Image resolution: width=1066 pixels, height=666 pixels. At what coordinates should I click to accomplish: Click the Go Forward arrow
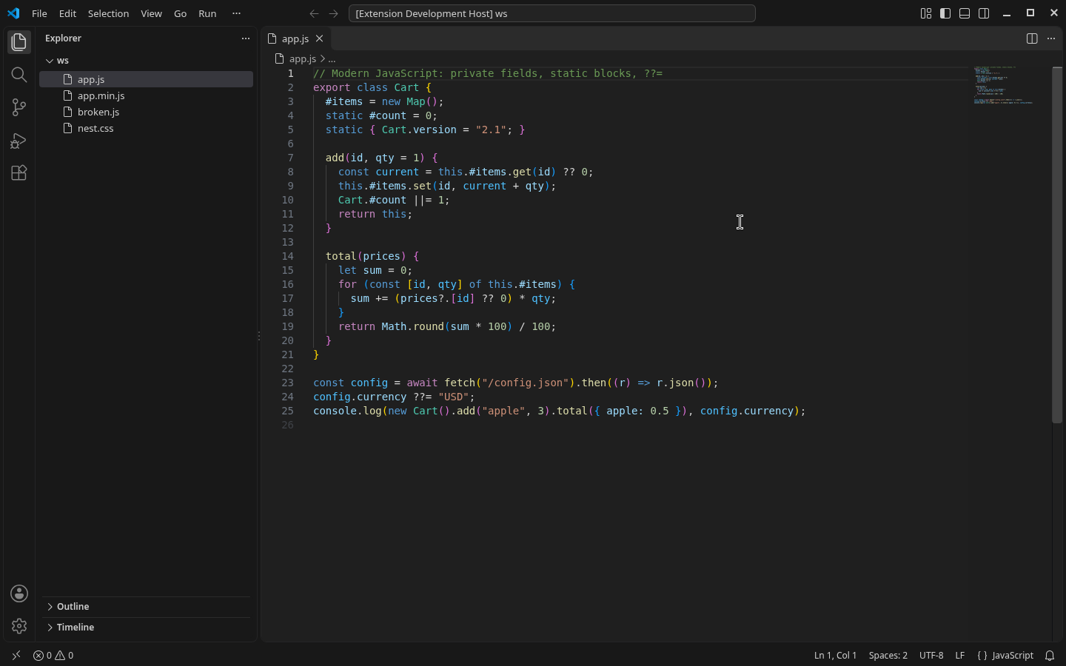pos(334,13)
